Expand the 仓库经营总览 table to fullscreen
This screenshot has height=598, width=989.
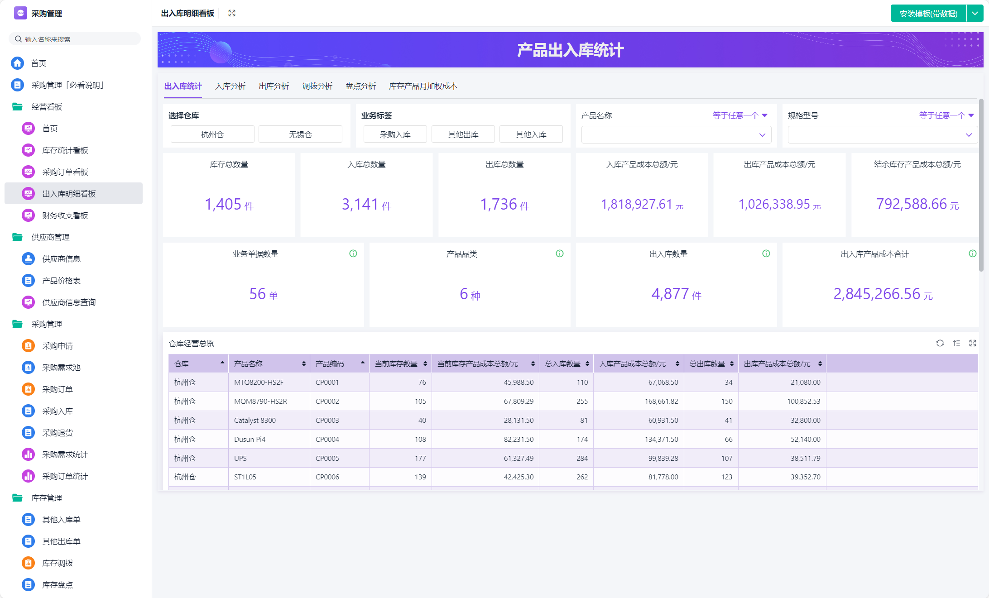972,343
